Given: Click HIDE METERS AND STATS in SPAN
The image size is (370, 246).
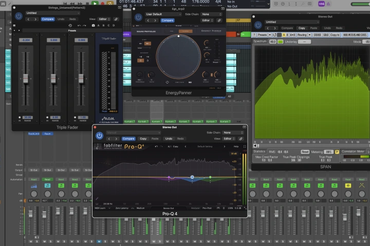Looking at the screenshot, I should 355,35.
